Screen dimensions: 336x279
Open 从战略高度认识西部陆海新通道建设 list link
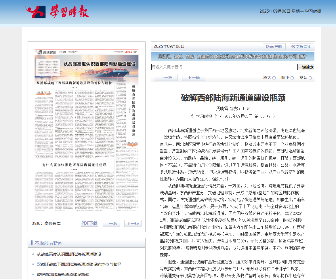(69, 254)
